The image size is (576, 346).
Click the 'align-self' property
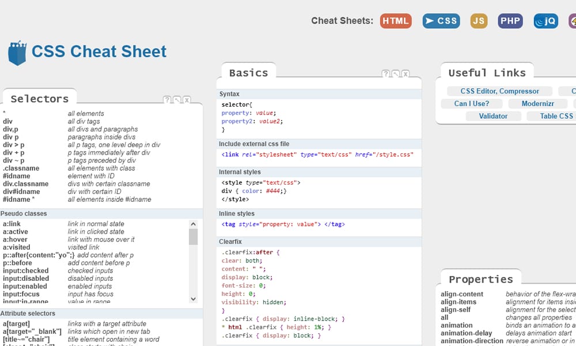pos(456,310)
